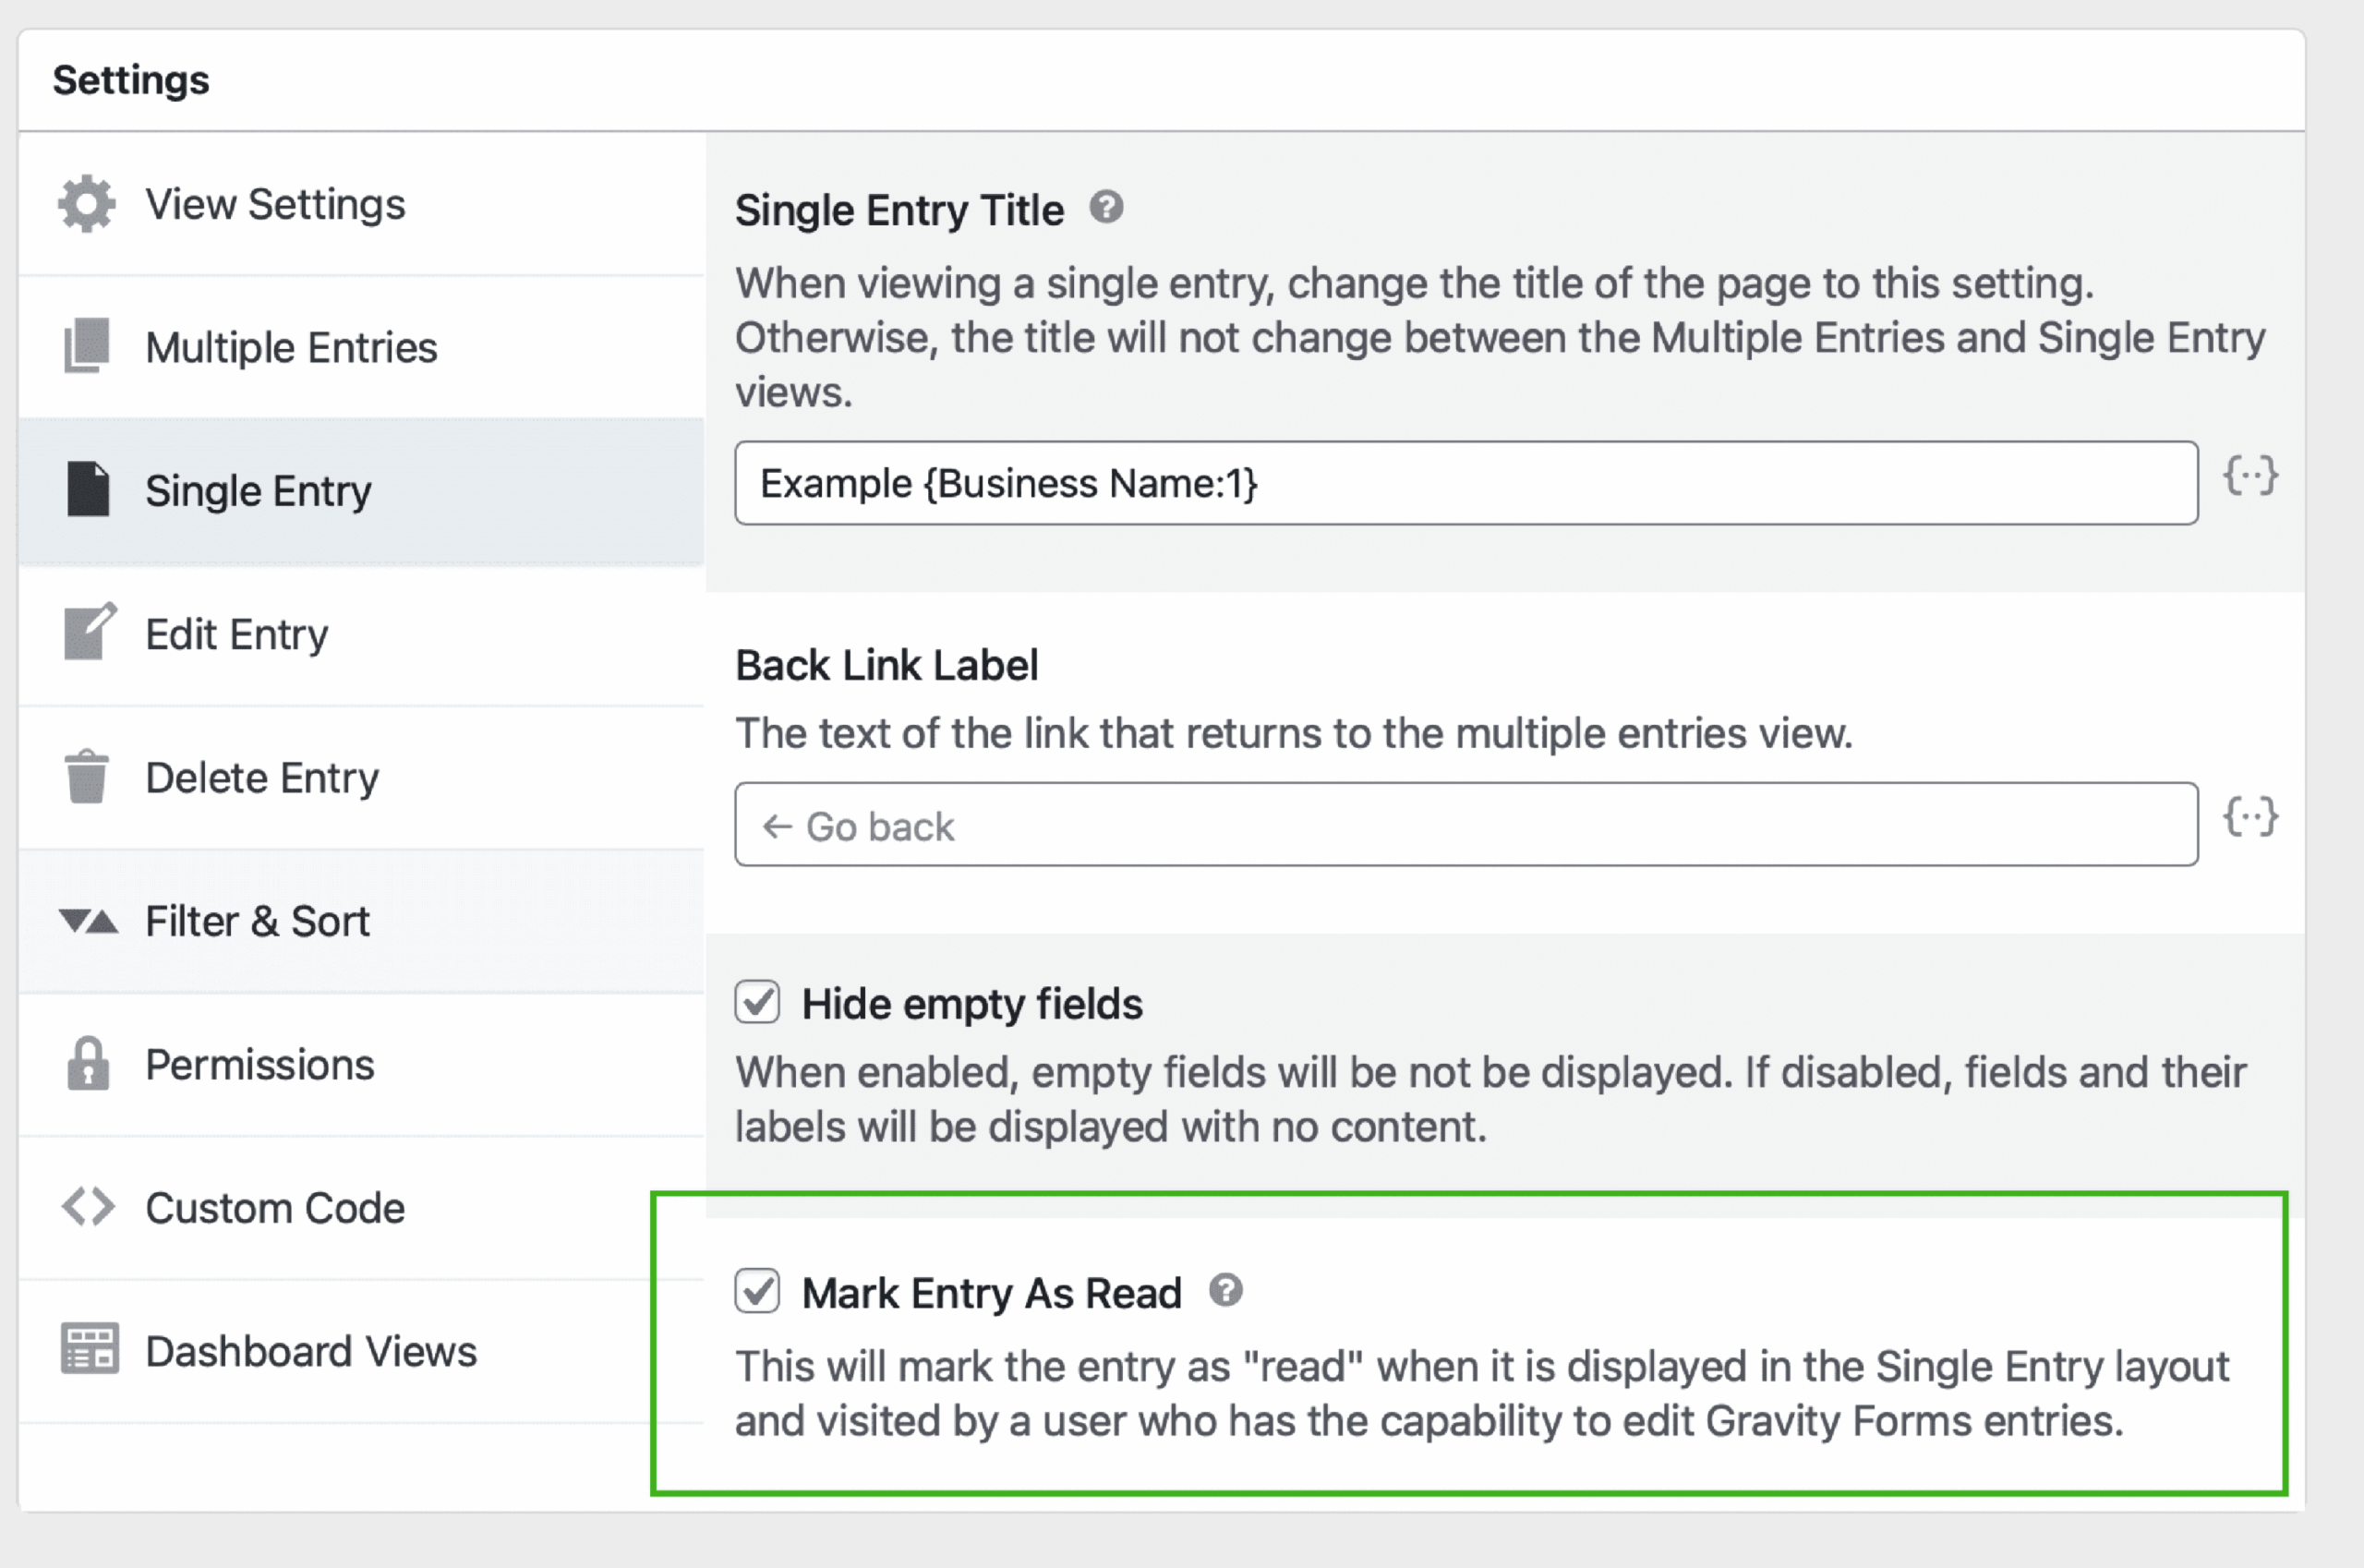This screenshot has width=2364, height=1568.
Task: Uncheck the Hide empty fields checkbox
Action: coord(757,1002)
